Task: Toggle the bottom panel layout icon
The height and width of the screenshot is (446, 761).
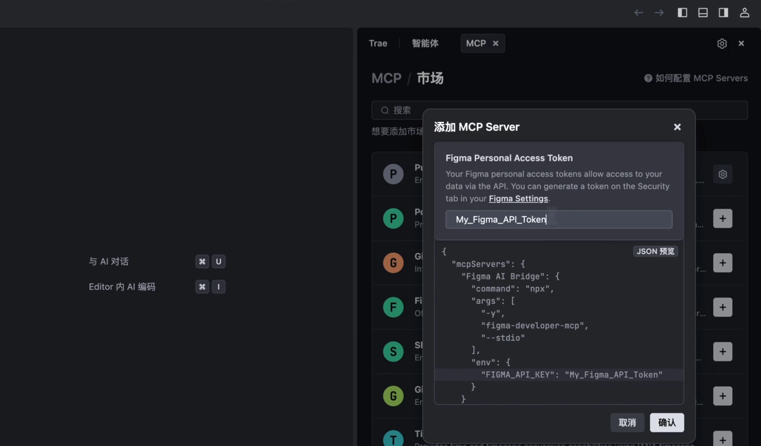Action: coord(703,13)
